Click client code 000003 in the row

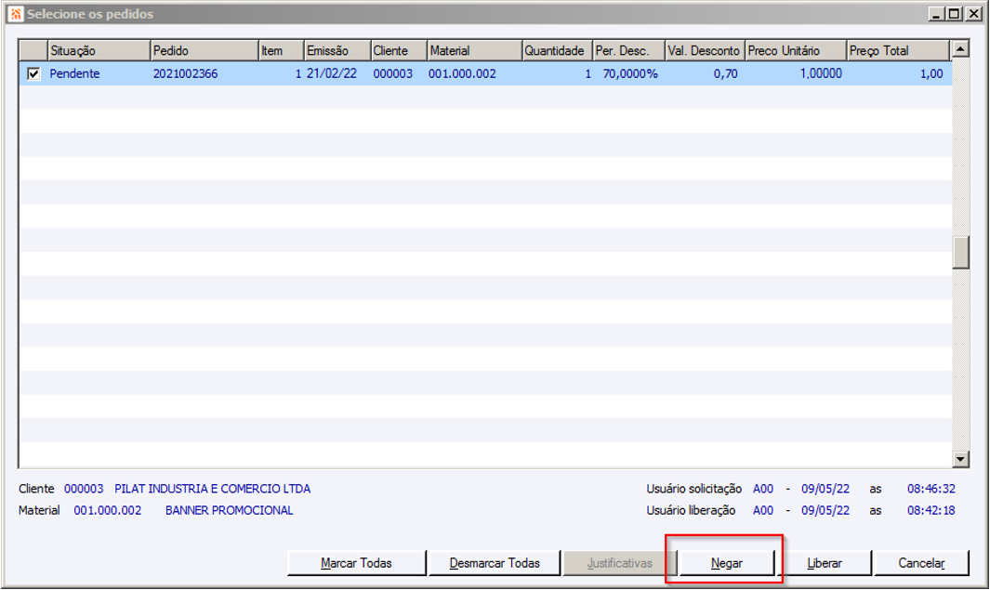[x=392, y=73]
